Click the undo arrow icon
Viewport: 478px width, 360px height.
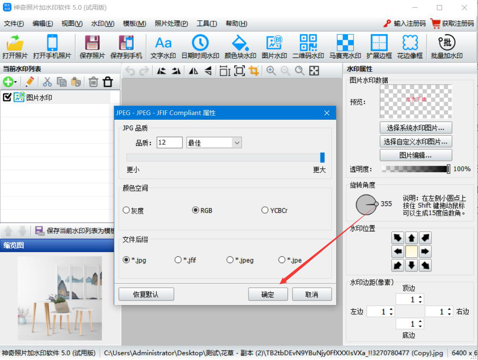130,71
